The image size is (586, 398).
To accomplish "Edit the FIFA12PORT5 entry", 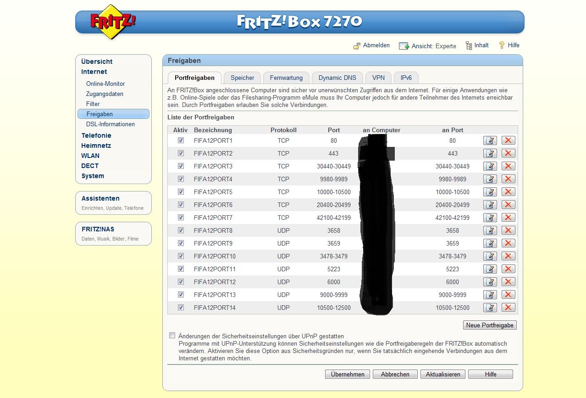I will pos(490,192).
